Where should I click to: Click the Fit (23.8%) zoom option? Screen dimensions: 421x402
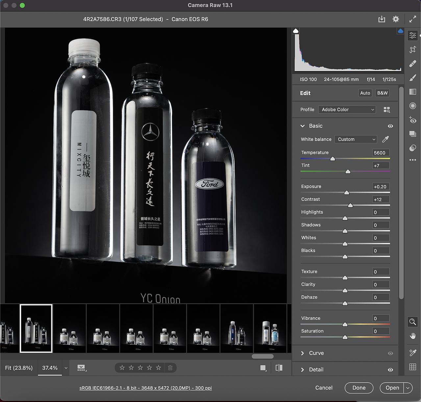click(19, 368)
